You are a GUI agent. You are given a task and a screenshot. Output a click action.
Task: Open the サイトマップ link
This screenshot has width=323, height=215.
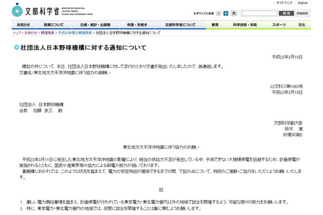(x=284, y=3)
